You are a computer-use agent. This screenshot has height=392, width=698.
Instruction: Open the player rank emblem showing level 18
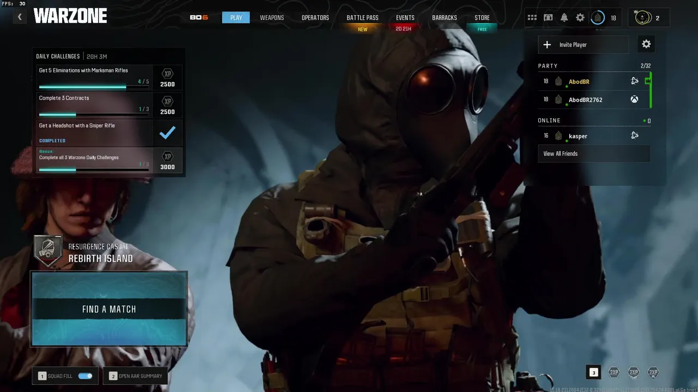click(x=598, y=18)
